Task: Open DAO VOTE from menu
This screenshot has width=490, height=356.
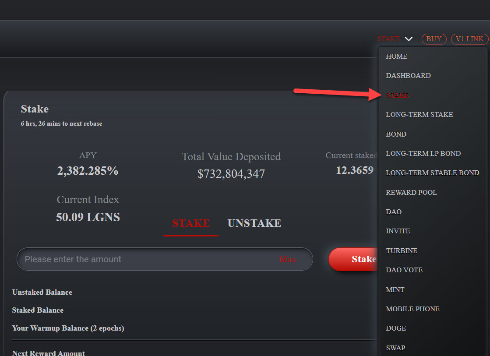Action: coord(404,270)
